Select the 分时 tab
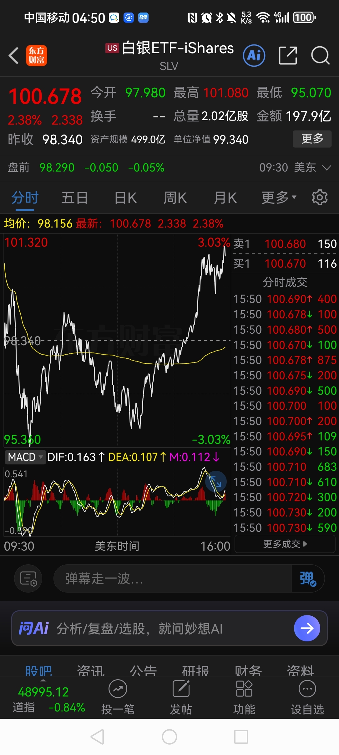Screen dimensions: 339x755 tap(25, 198)
